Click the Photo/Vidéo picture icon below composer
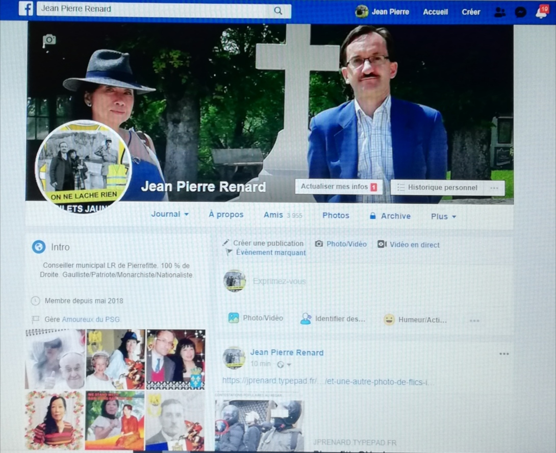556x453 pixels. (233, 317)
